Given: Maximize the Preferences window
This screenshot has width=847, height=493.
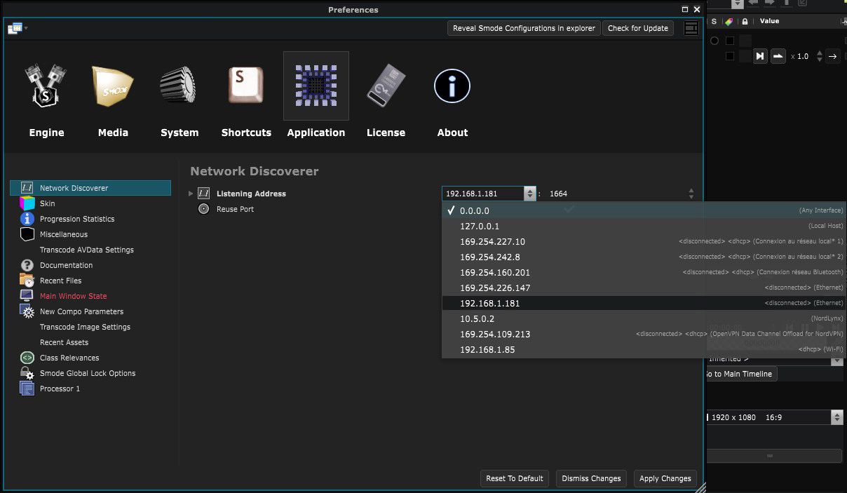Looking at the screenshot, I should [x=685, y=9].
